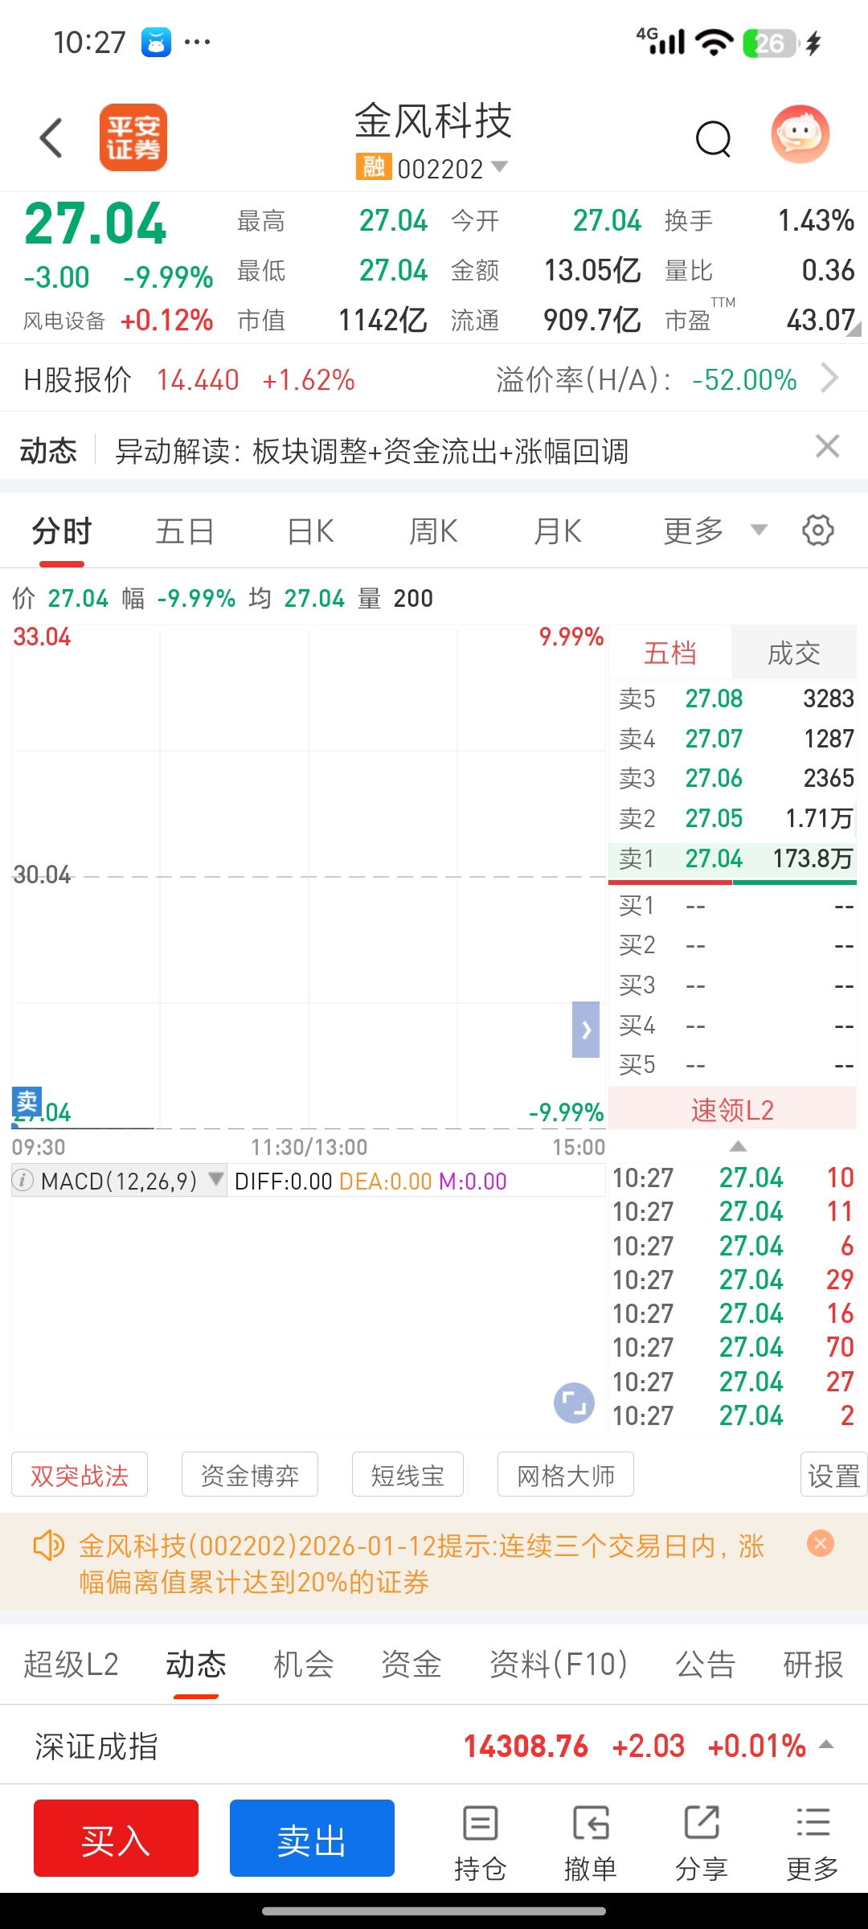Viewport: 868px width, 1929px height.
Task: Open 短线宝 tool
Action: 407,1475
